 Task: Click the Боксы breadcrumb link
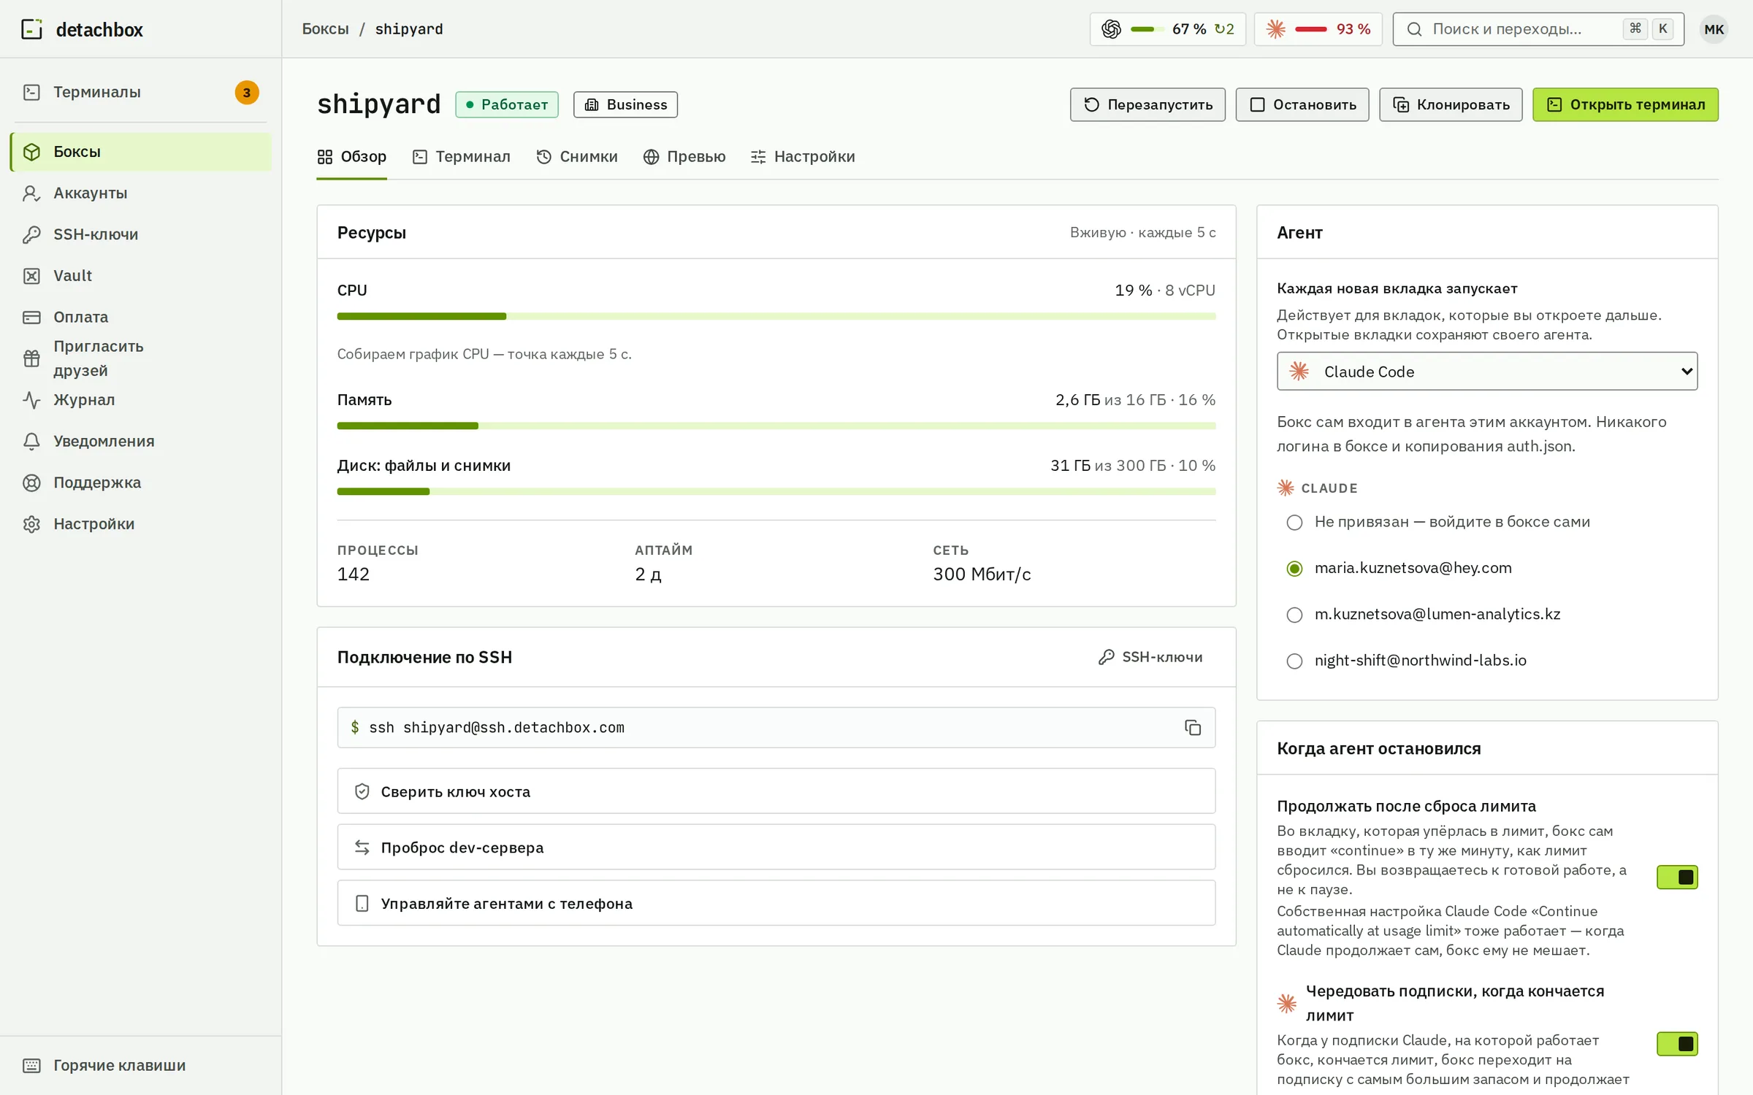pos(326,29)
